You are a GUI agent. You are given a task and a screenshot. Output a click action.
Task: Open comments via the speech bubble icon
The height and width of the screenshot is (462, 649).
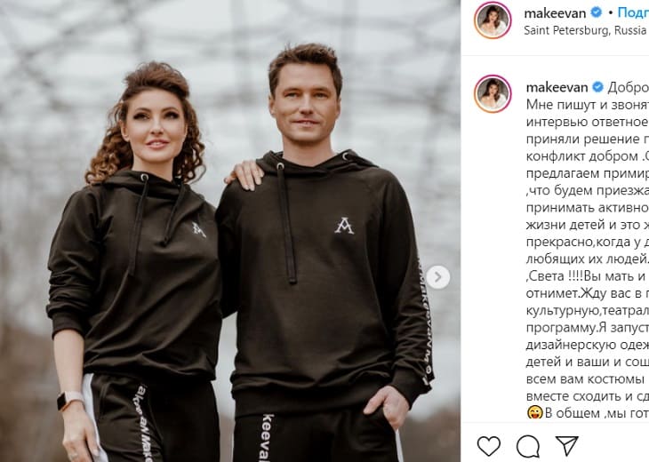528,446
